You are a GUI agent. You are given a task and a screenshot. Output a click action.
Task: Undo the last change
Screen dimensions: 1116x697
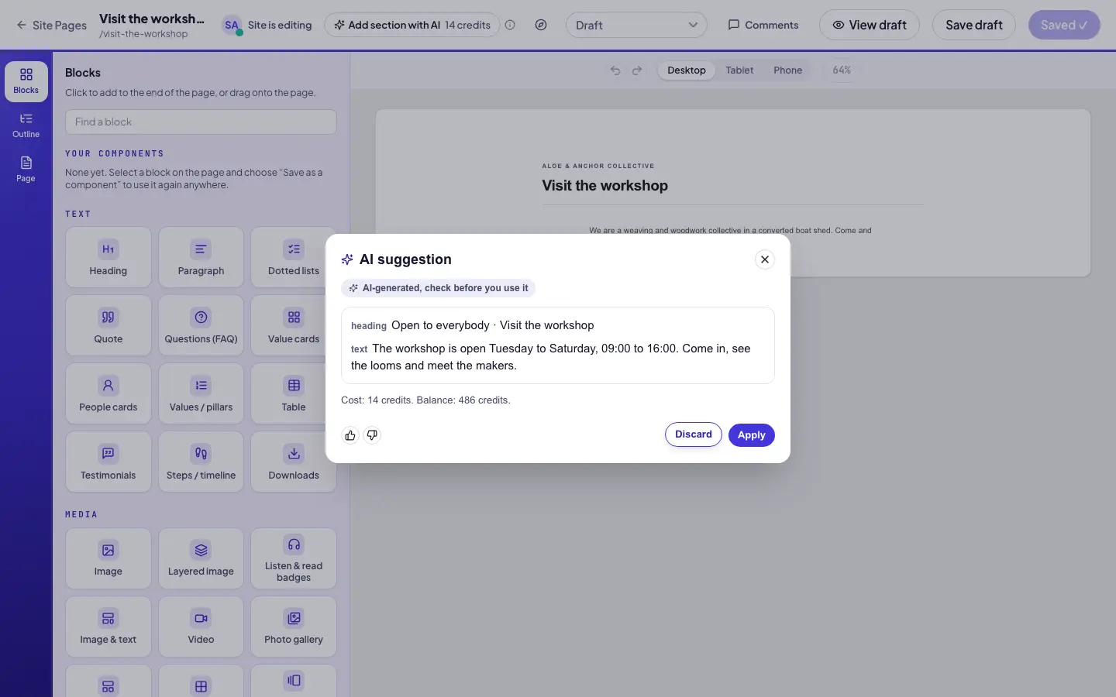tap(615, 70)
